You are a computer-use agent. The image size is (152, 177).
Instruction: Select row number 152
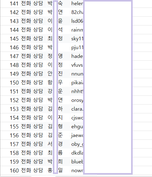[x=14, y=100]
